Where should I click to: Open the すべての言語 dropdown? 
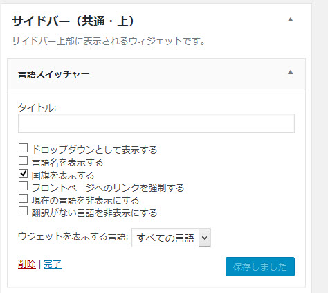pyautogui.click(x=171, y=238)
